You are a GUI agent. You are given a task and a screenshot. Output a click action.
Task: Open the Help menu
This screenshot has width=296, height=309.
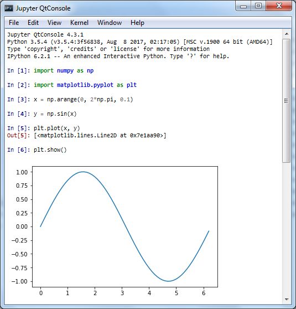click(137, 23)
